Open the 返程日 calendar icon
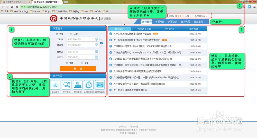The image size is (257, 138). (97, 57)
